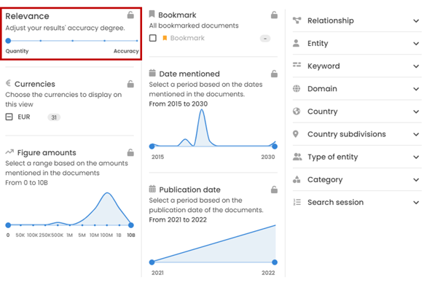Click the Search session label

[335, 203]
